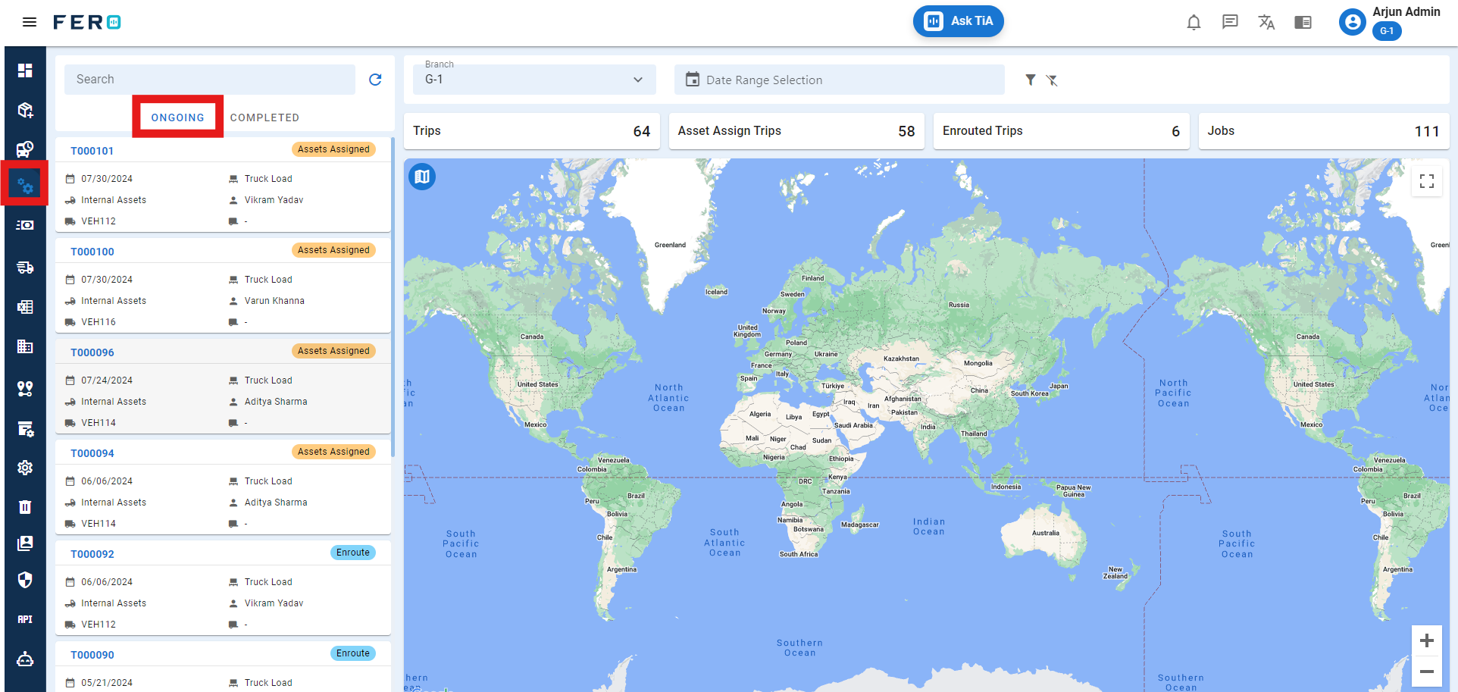
Task: Select the Trips count card
Action: tap(532, 131)
